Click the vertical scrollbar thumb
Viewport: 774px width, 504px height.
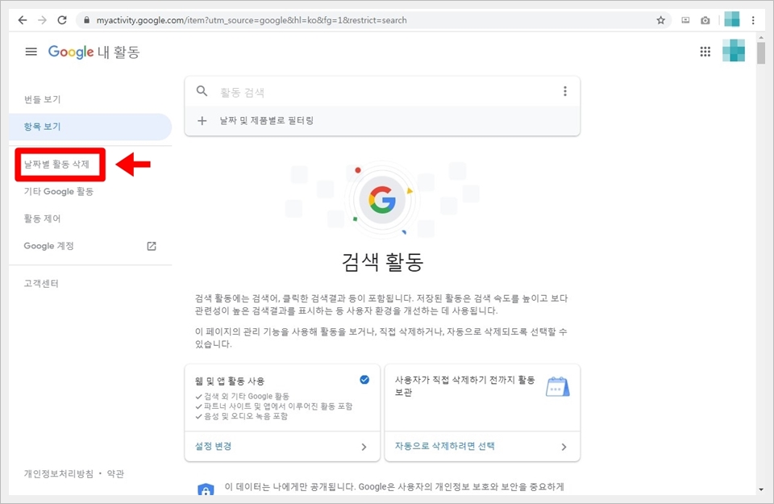click(x=761, y=52)
